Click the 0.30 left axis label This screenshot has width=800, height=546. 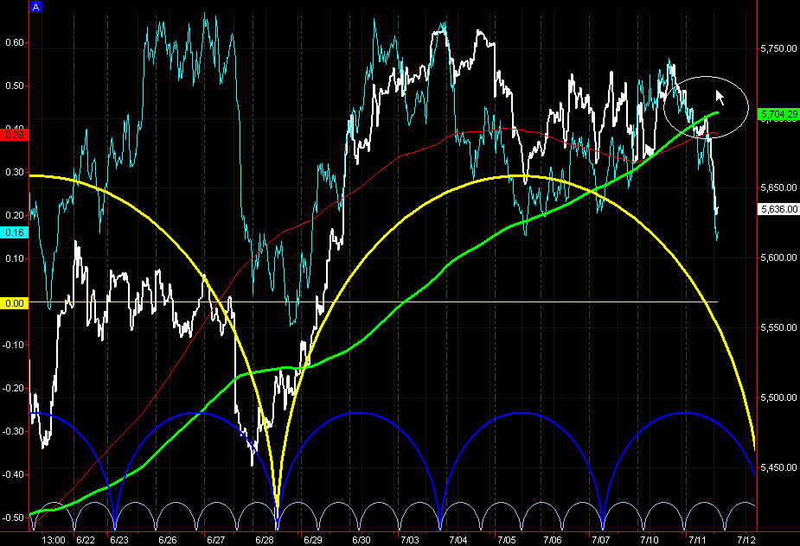(x=15, y=172)
